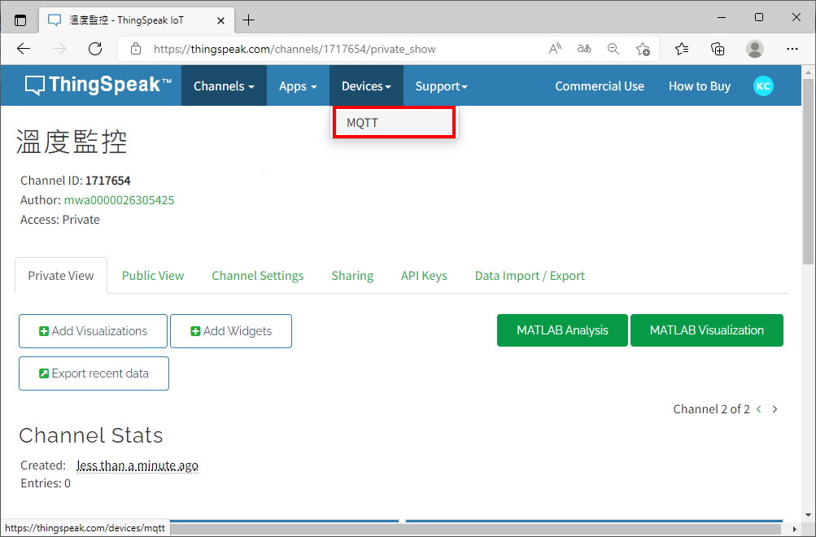Open the Data Import / Export tab
Screen dimensions: 816x537
click(x=530, y=275)
